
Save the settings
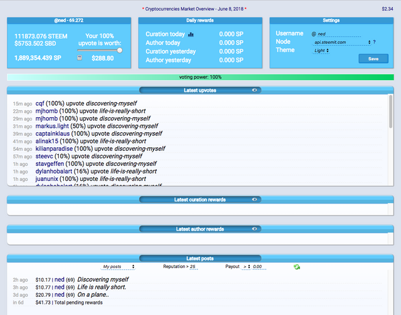point(373,58)
